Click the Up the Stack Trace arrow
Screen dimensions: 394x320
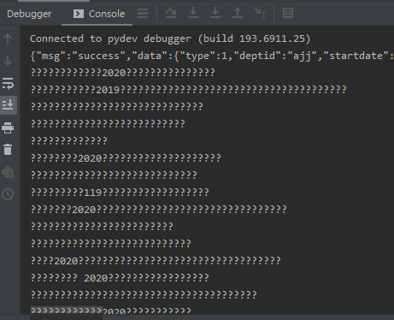(x=8, y=39)
